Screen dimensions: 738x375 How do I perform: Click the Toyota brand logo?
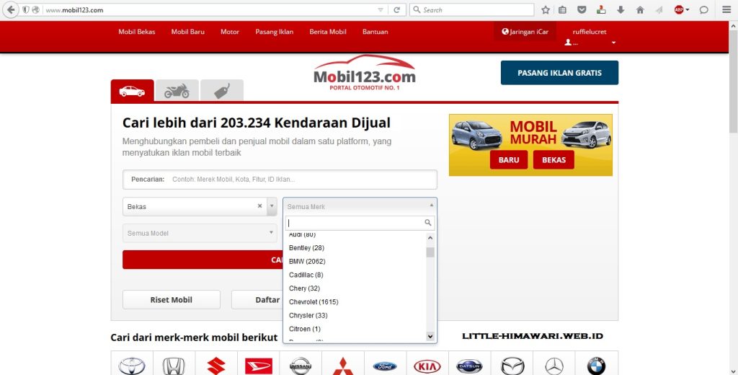[x=132, y=365]
